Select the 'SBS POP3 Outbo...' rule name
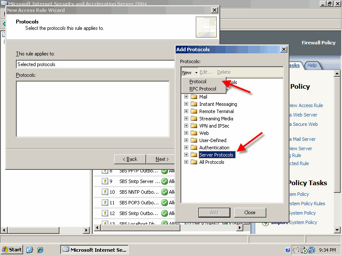Screen dimensions: 342x256 coord(139,203)
